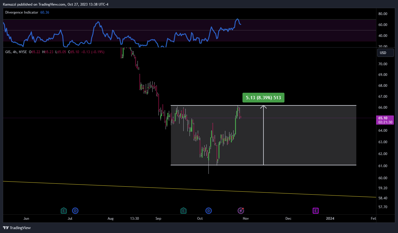398x233 pixels.
Task: Click the green 5.13 (8.39%) 513 measurement label
Action: [263, 98]
